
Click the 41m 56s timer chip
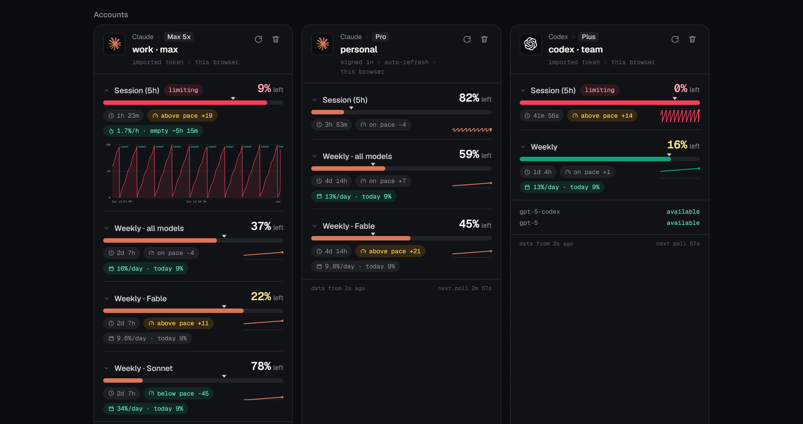[541, 116]
